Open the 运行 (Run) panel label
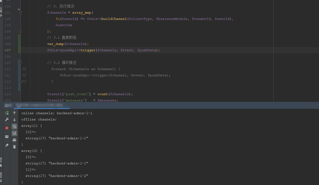 (x=8, y=106)
